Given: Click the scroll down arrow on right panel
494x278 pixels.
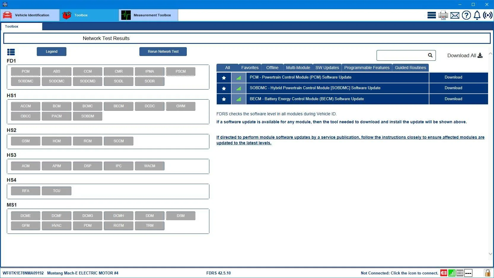Looking at the screenshot, I should pos(490,254).
